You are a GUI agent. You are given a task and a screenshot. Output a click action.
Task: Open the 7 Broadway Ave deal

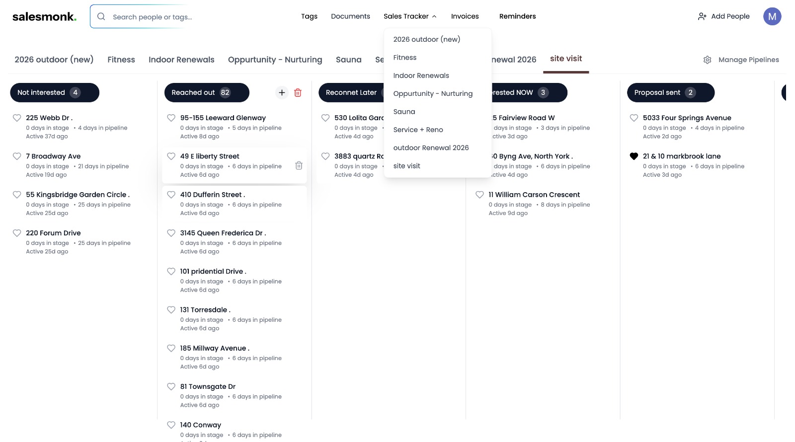pos(53,156)
